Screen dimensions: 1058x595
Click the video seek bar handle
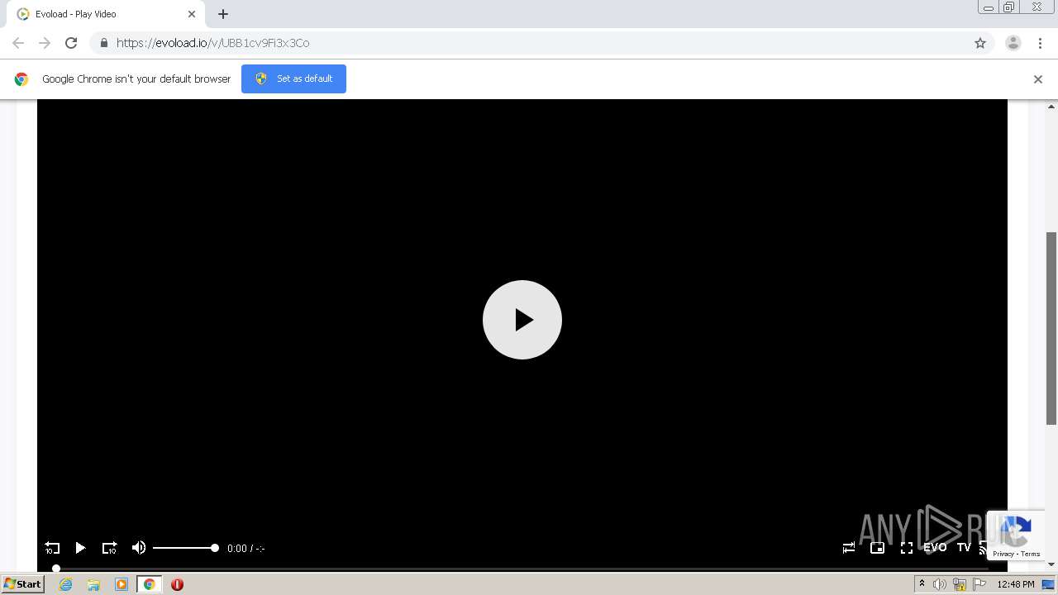point(56,569)
